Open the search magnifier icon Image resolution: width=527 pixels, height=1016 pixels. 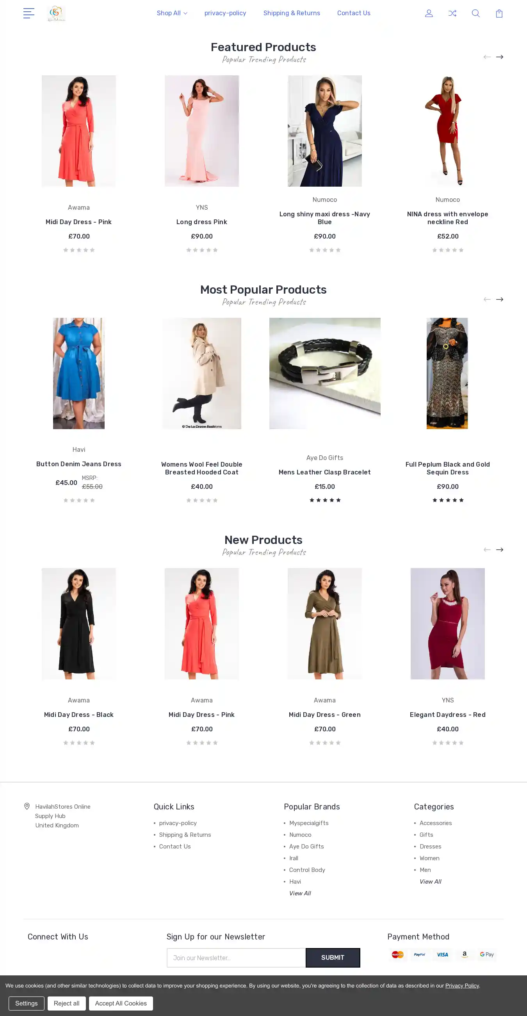(476, 13)
